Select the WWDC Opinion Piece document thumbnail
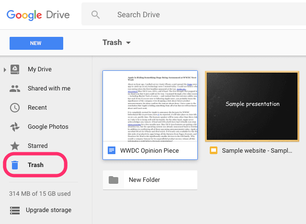This screenshot has height=224, width=306. click(x=150, y=106)
